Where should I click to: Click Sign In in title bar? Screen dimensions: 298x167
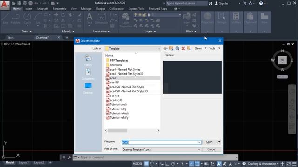click(x=221, y=3)
